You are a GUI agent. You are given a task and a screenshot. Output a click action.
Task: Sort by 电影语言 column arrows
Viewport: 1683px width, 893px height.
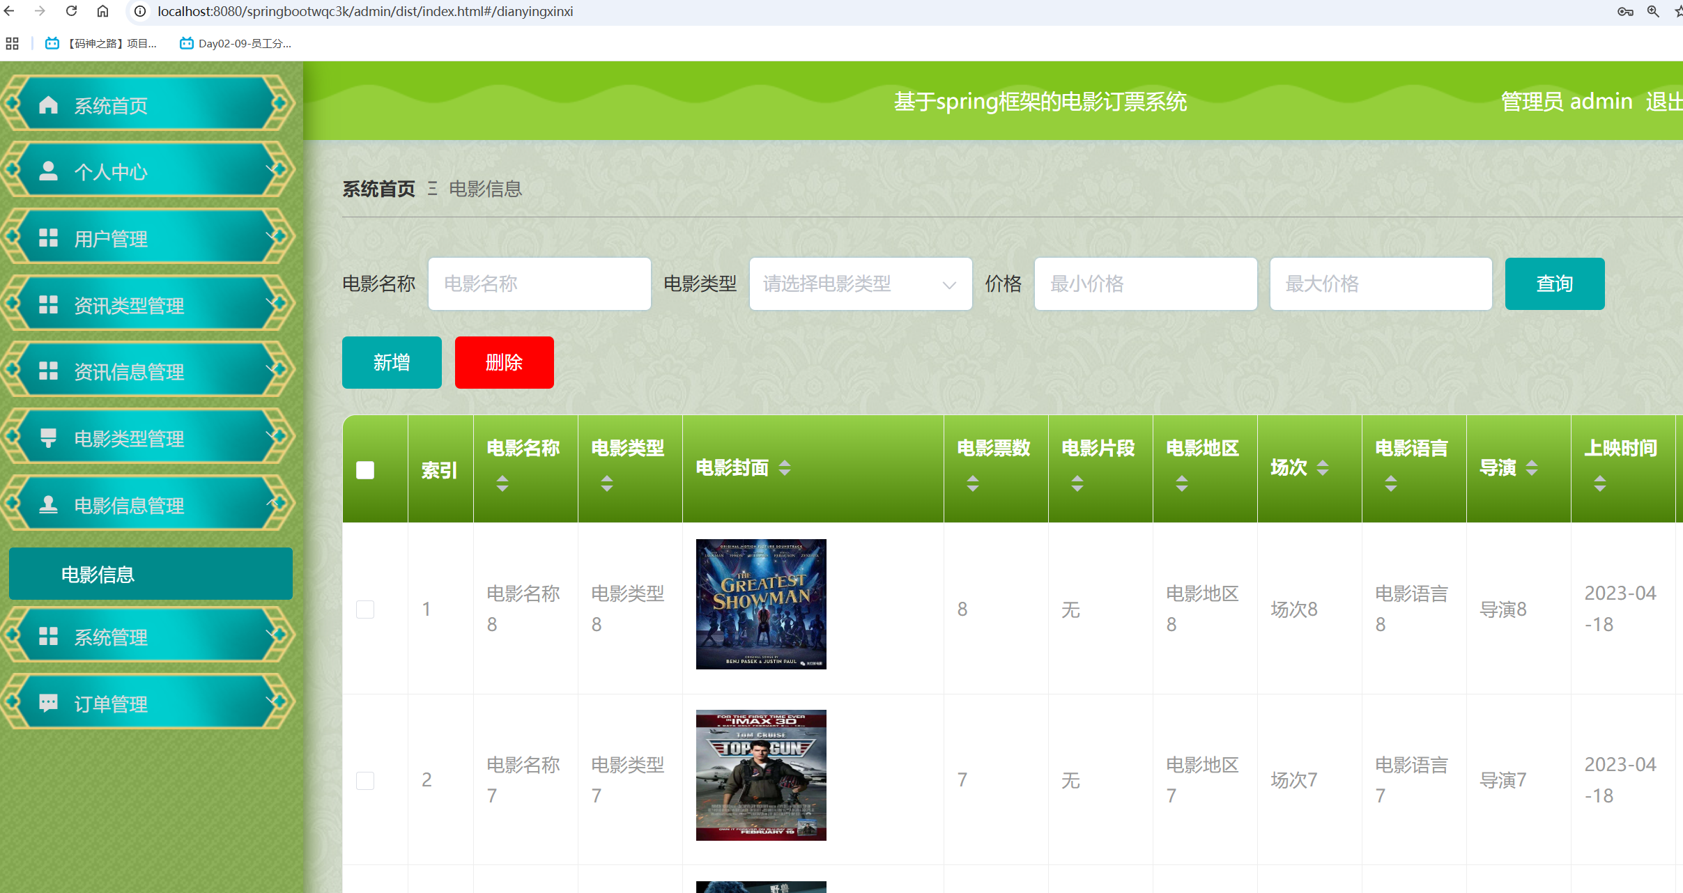click(x=1391, y=483)
